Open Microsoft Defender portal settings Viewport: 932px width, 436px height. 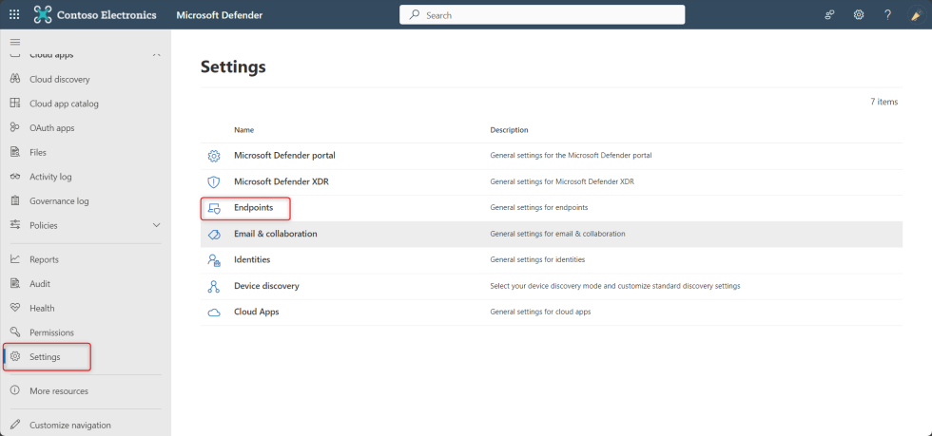pyautogui.click(x=284, y=155)
